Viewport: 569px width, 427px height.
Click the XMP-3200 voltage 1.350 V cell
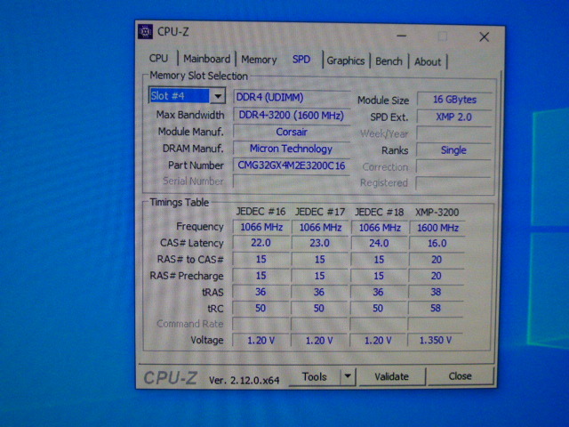tap(436, 340)
